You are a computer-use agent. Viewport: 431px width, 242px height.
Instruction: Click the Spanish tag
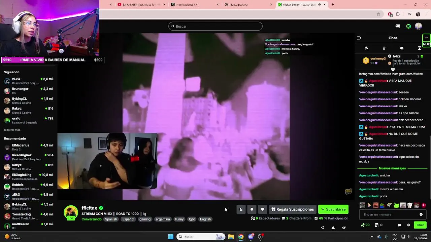pos(111,219)
